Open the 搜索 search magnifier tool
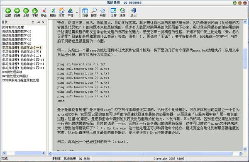 94,11
